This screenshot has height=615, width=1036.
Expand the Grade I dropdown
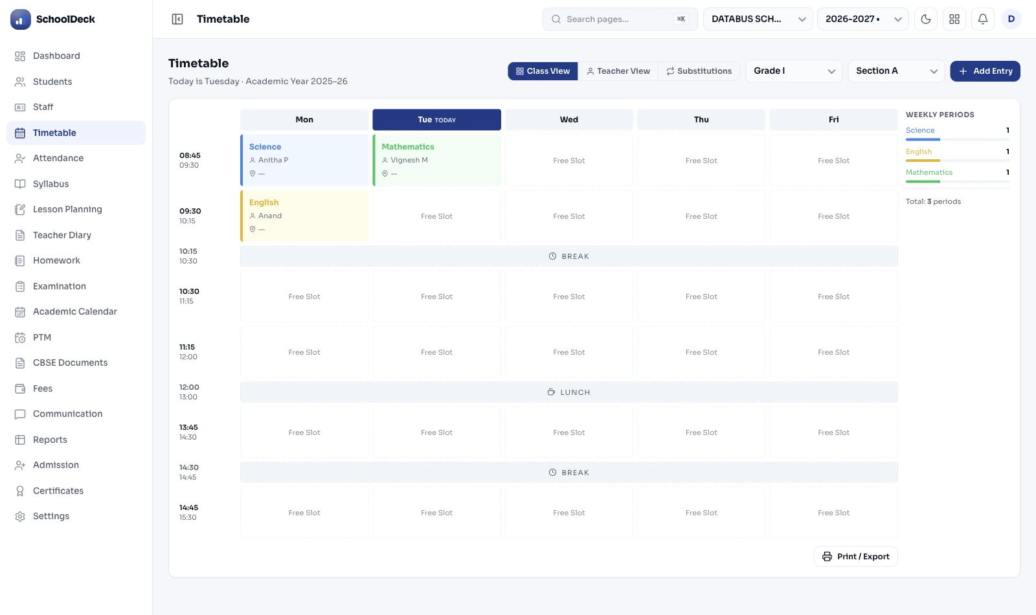[x=794, y=71]
